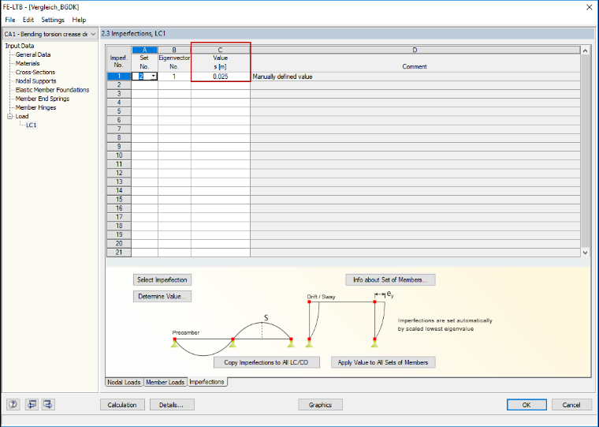
Task: Open the Help menu
Action: tap(79, 20)
